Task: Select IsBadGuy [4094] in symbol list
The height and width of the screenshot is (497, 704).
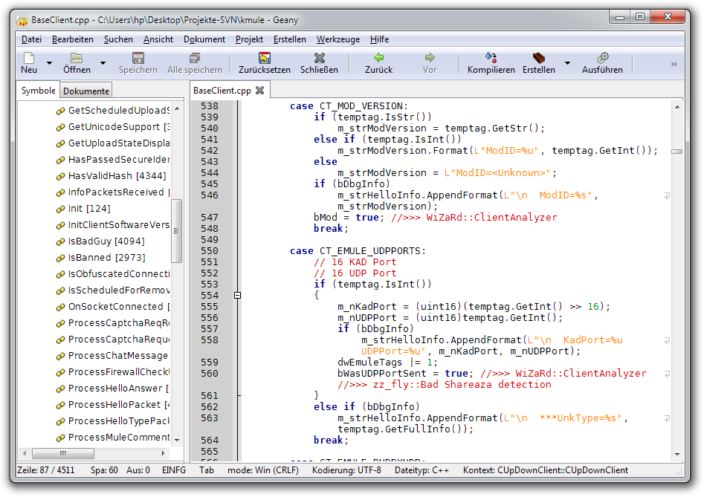Action: pos(106,241)
